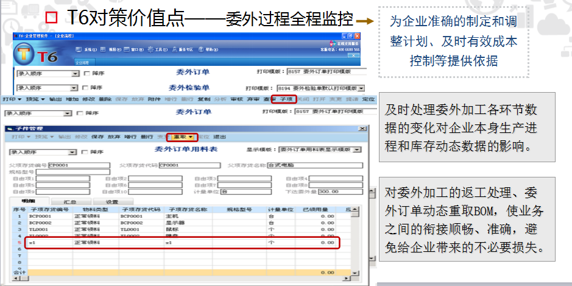This screenshot has height=286, width=572.
Task: Click table horizontal scrollbar left arrow
Action: 15,279
